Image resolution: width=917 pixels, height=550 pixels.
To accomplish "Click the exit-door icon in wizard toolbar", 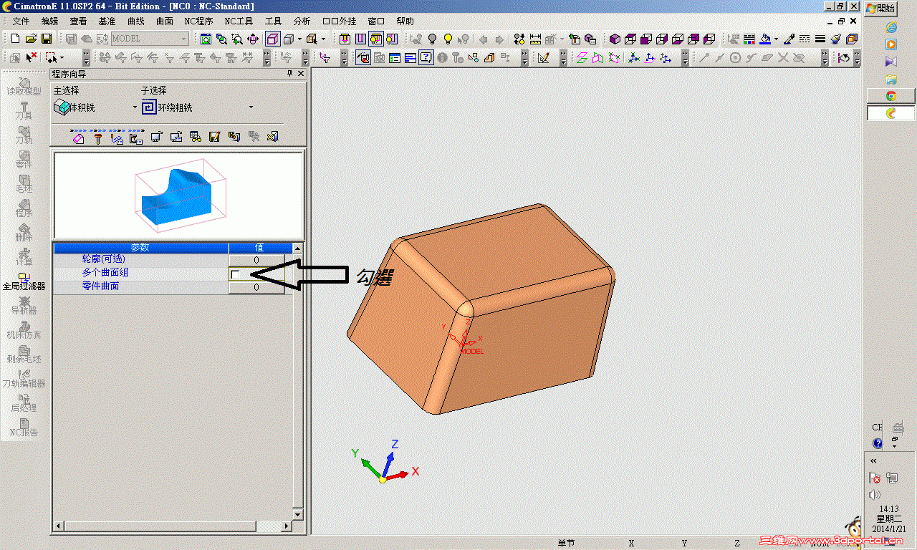I will point(272,137).
